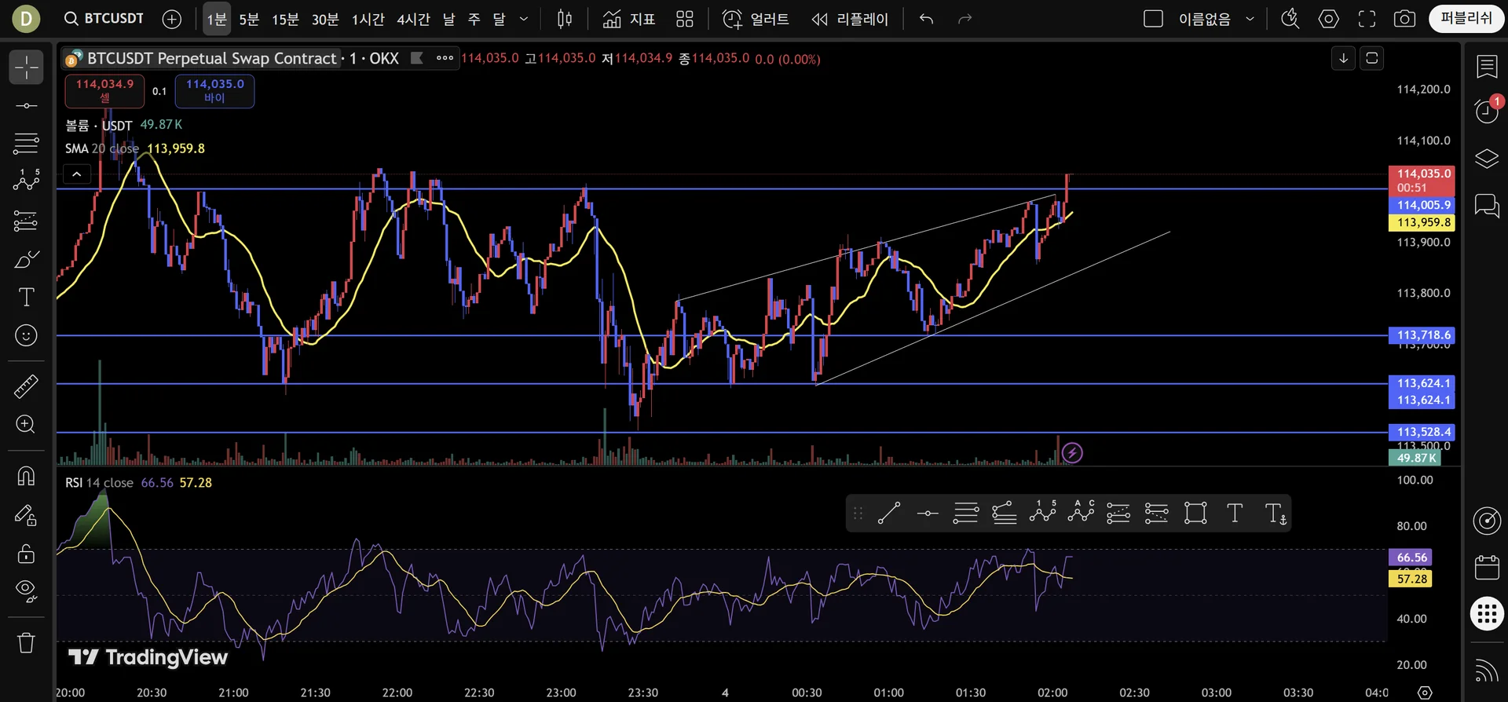Open the emoji icons tool
This screenshot has width=1508, height=702.
26,336
